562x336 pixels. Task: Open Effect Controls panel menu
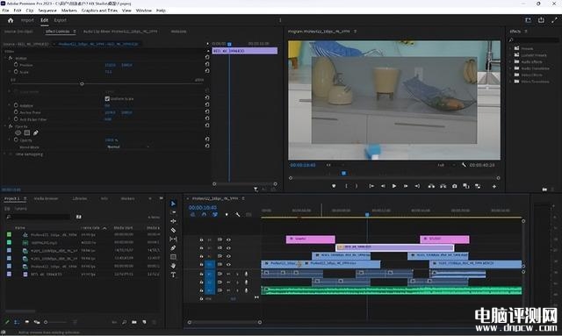[x=75, y=32]
